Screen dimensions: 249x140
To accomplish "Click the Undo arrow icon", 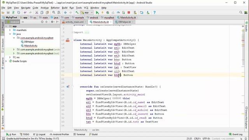I will (25, 12).
